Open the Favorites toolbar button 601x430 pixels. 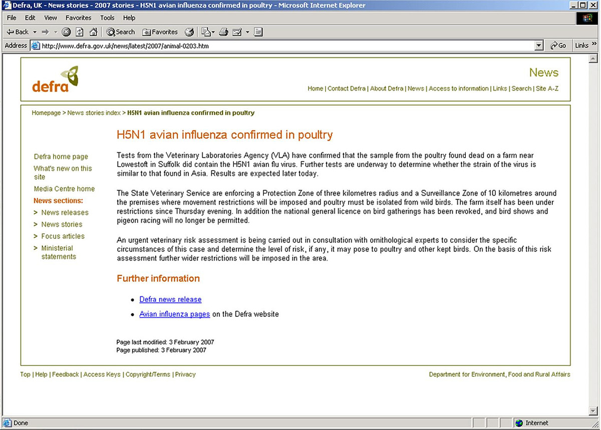[160, 32]
